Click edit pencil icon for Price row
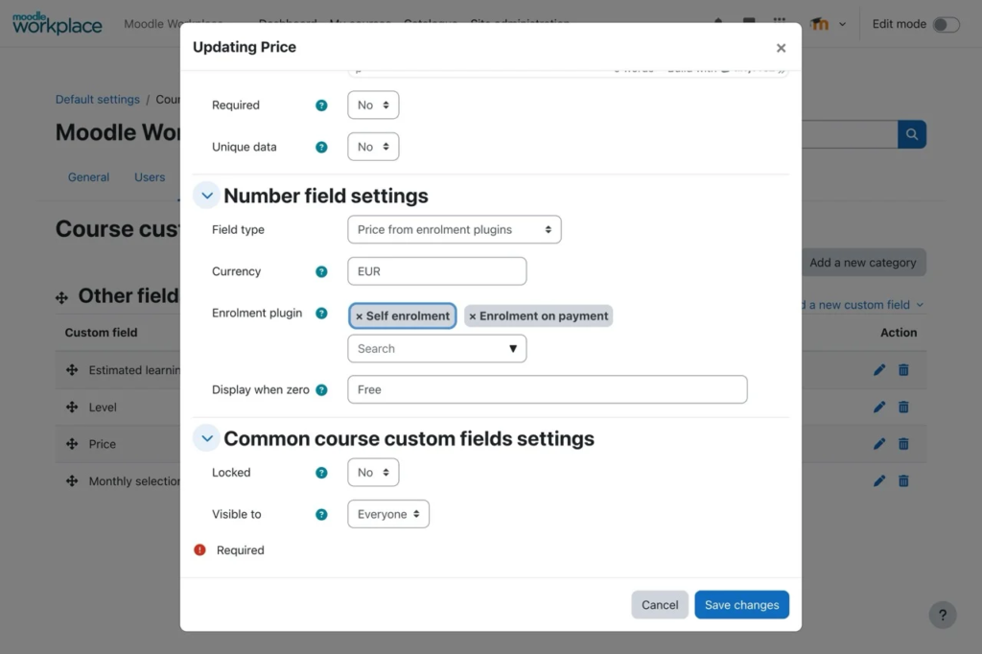982x654 pixels. tap(879, 444)
